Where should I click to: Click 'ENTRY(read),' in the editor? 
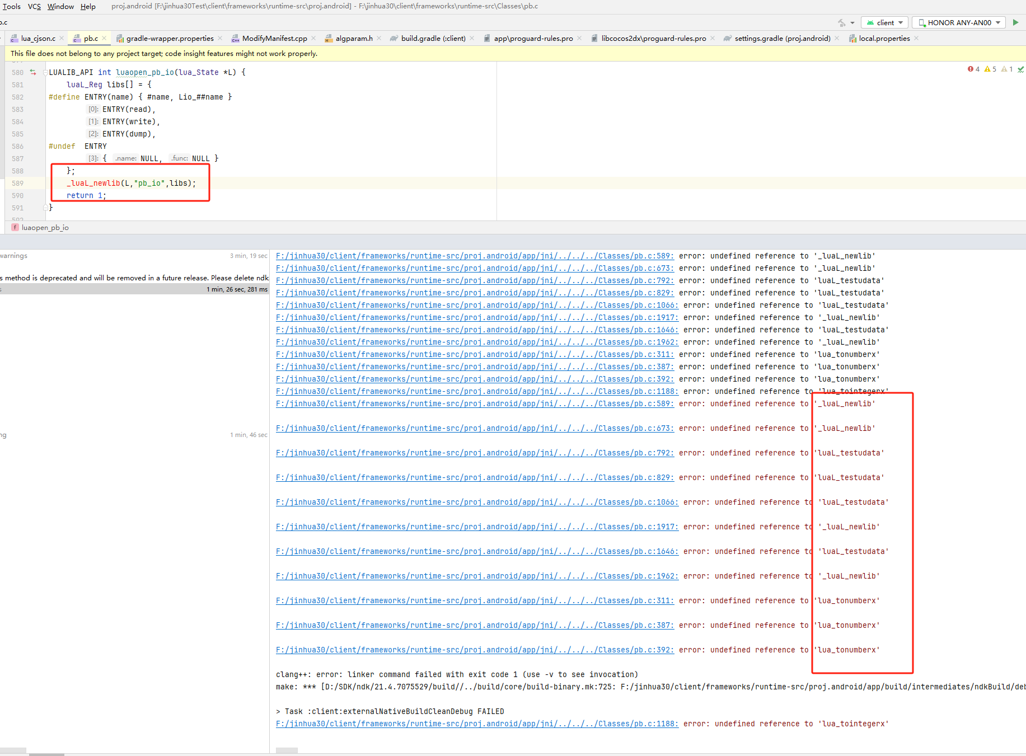coord(129,109)
